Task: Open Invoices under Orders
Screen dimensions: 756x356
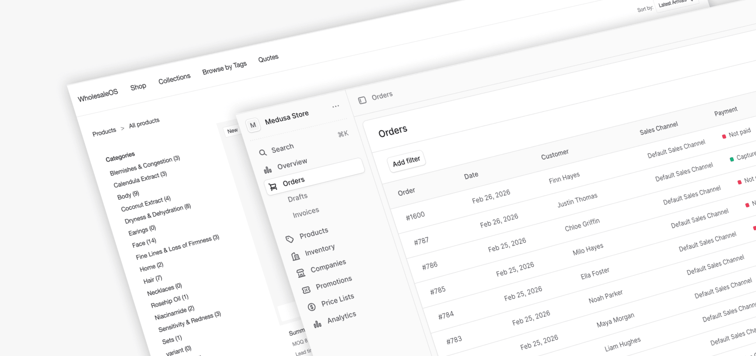Action: click(x=306, y=212)
